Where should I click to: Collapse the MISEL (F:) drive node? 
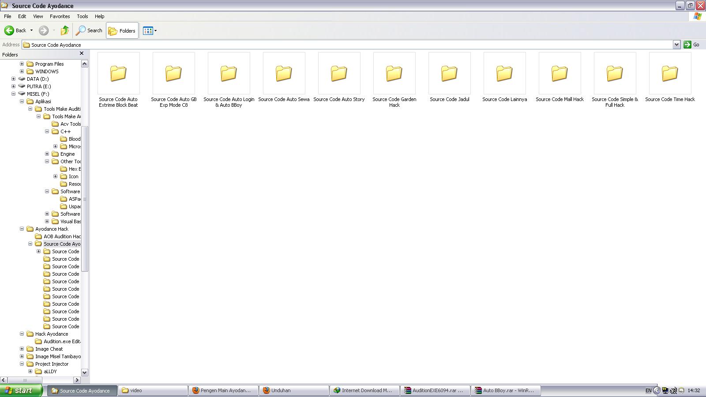13,94
